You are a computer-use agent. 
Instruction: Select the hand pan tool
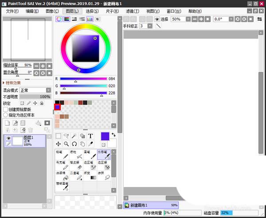click(x=82, y=144)
